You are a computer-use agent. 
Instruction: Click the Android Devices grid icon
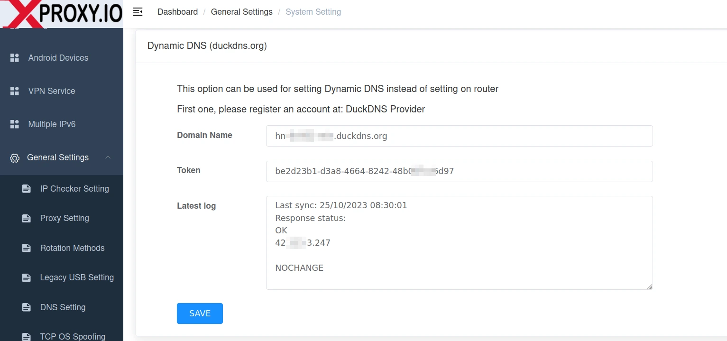click(15, 58)
